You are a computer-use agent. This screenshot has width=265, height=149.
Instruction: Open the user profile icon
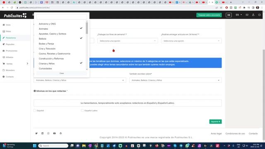[x=253, y=15]
